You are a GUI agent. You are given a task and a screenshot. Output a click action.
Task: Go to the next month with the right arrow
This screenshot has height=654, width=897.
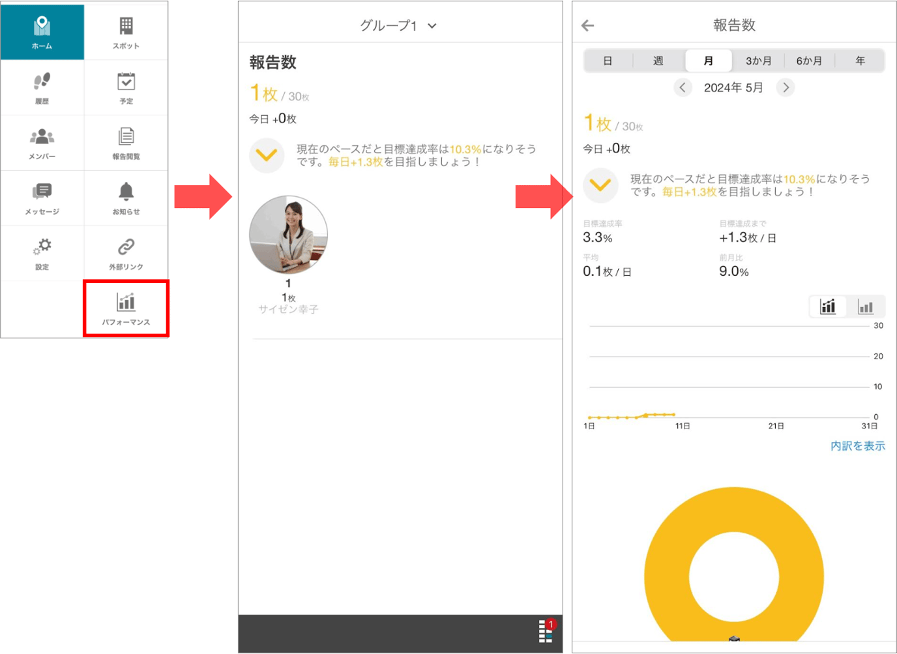[786, 87]
